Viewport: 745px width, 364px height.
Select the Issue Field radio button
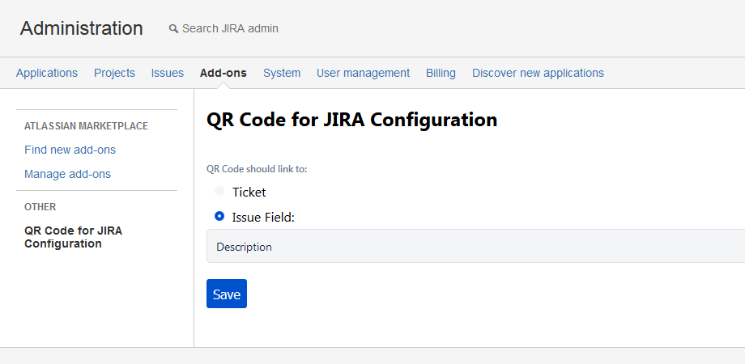pos(219,217)
